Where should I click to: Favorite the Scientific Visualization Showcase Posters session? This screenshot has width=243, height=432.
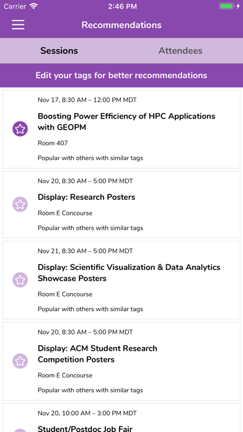click(20, 280)
